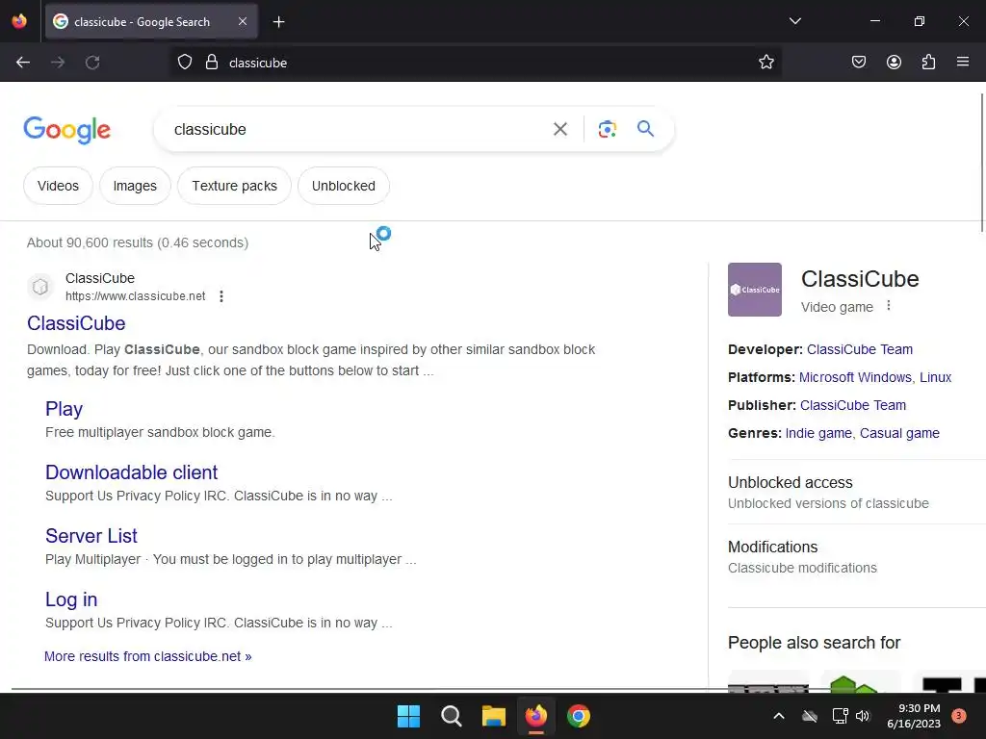
Task: Click the forward navigation arrow
Action: point(58,63)
